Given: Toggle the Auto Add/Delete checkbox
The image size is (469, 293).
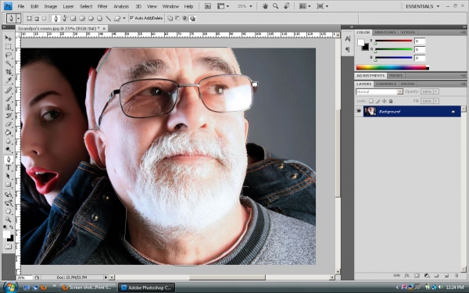Looking at the screenshot, I should point(131,18).
